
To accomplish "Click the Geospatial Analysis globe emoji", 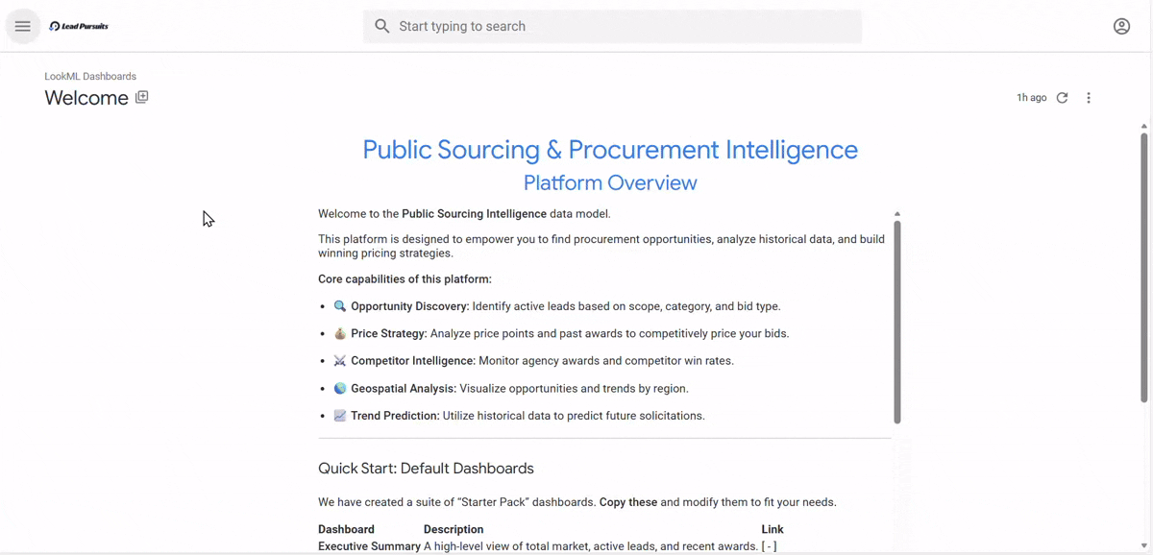I will pyautogui.click(x=340, y=388).
